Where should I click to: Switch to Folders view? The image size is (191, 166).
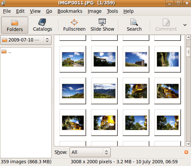pos(14,25)
